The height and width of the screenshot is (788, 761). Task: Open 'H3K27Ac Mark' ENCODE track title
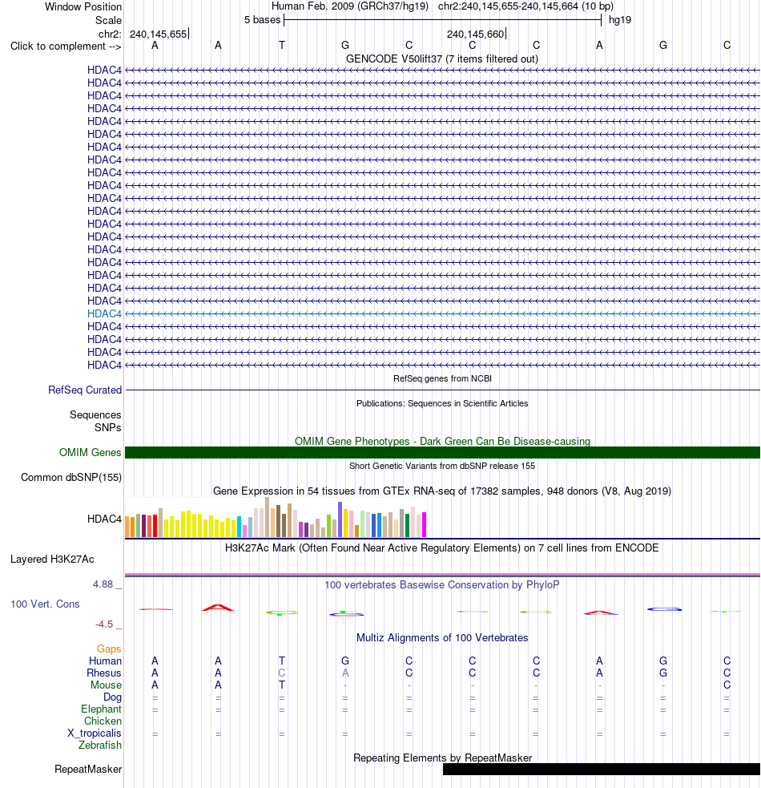(442, 548)
